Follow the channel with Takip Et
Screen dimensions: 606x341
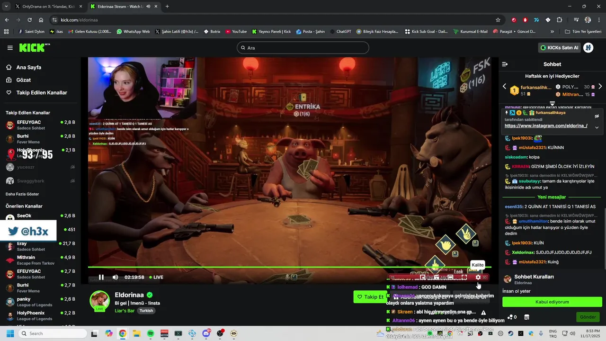coord(370,297)
